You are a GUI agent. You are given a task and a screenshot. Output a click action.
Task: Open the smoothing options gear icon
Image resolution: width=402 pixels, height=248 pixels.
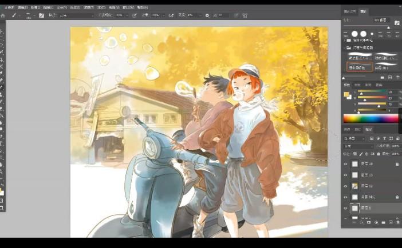(207, 15)
